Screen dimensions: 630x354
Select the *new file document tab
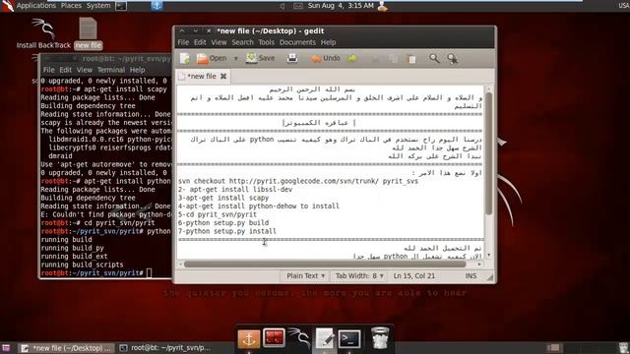coord(203,77)
